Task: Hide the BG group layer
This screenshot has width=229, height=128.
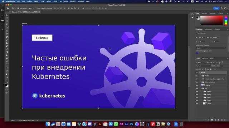Action: [x=197, y=89]
